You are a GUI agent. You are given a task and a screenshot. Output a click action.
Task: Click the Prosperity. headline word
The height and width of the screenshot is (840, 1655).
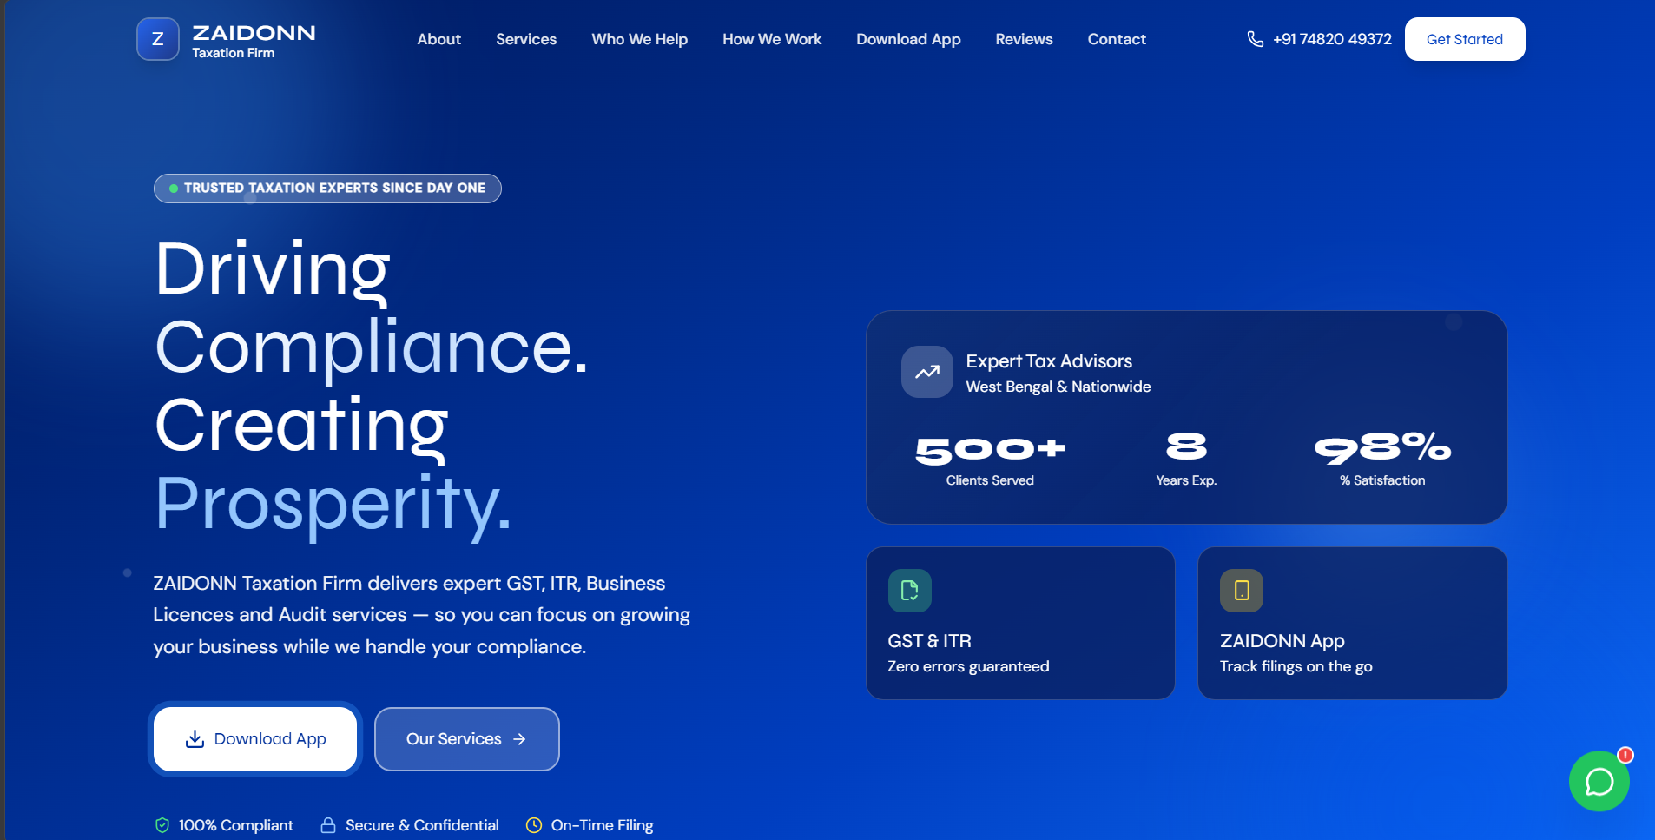tap(333, 505)
